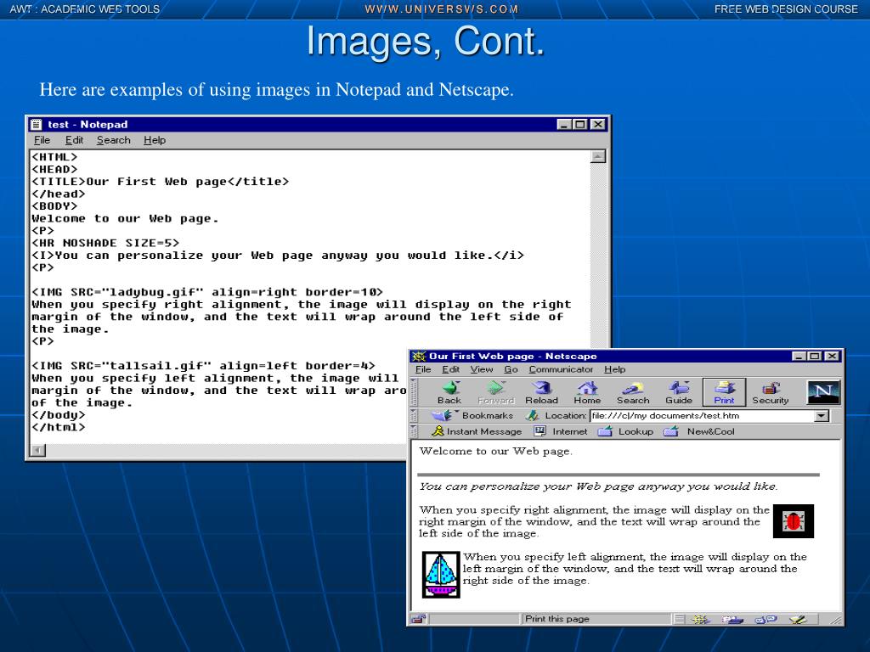Collapse the navigation toolbar grip handle

(414, 392)
